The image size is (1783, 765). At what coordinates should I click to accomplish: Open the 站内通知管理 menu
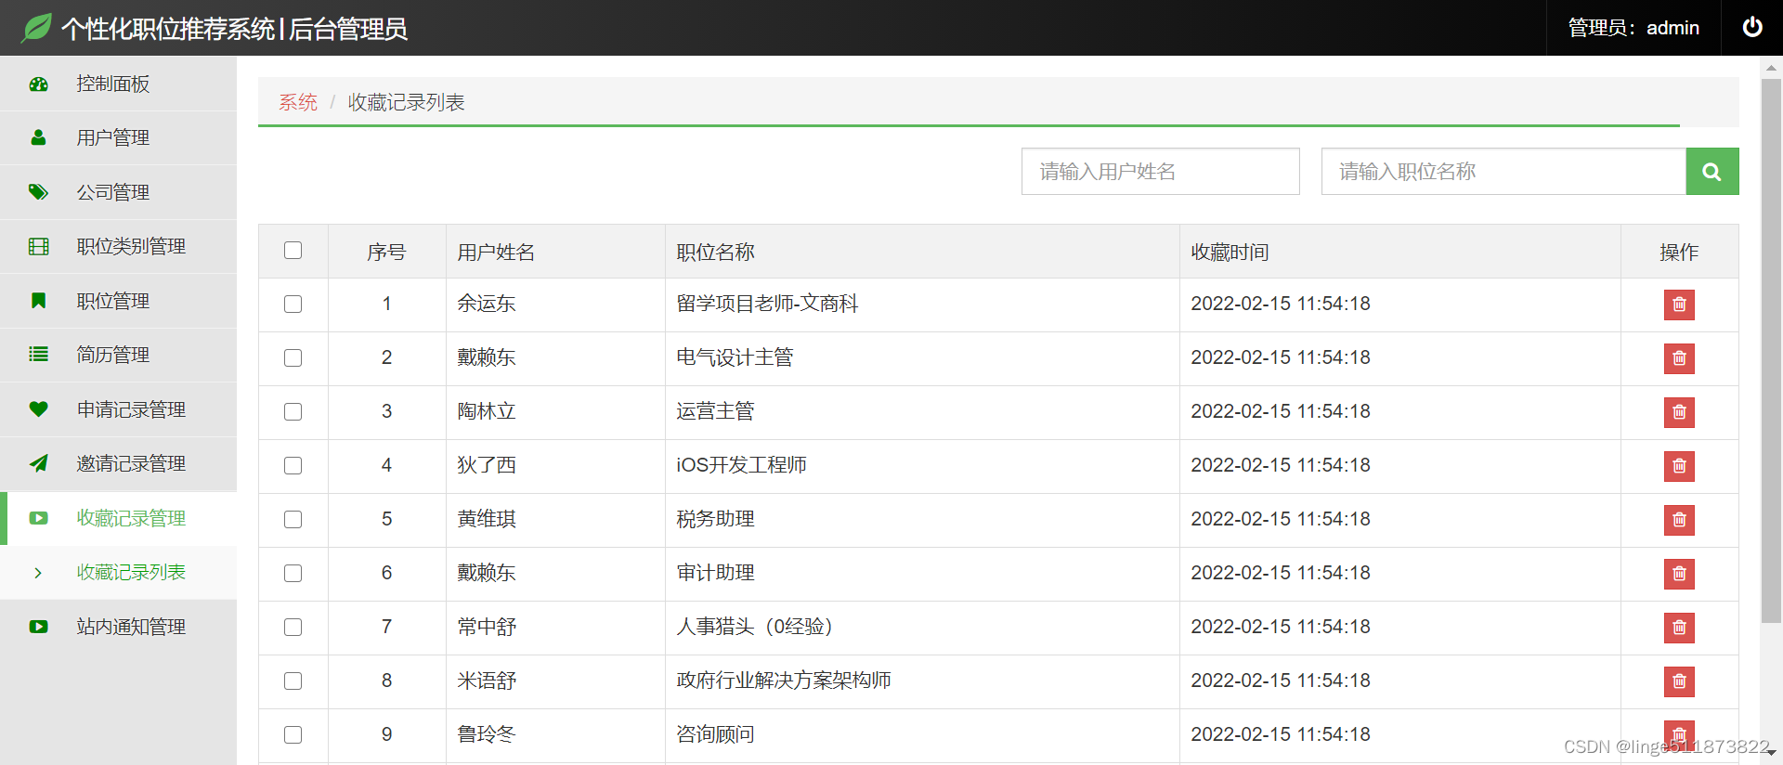(x=118, y=627)
